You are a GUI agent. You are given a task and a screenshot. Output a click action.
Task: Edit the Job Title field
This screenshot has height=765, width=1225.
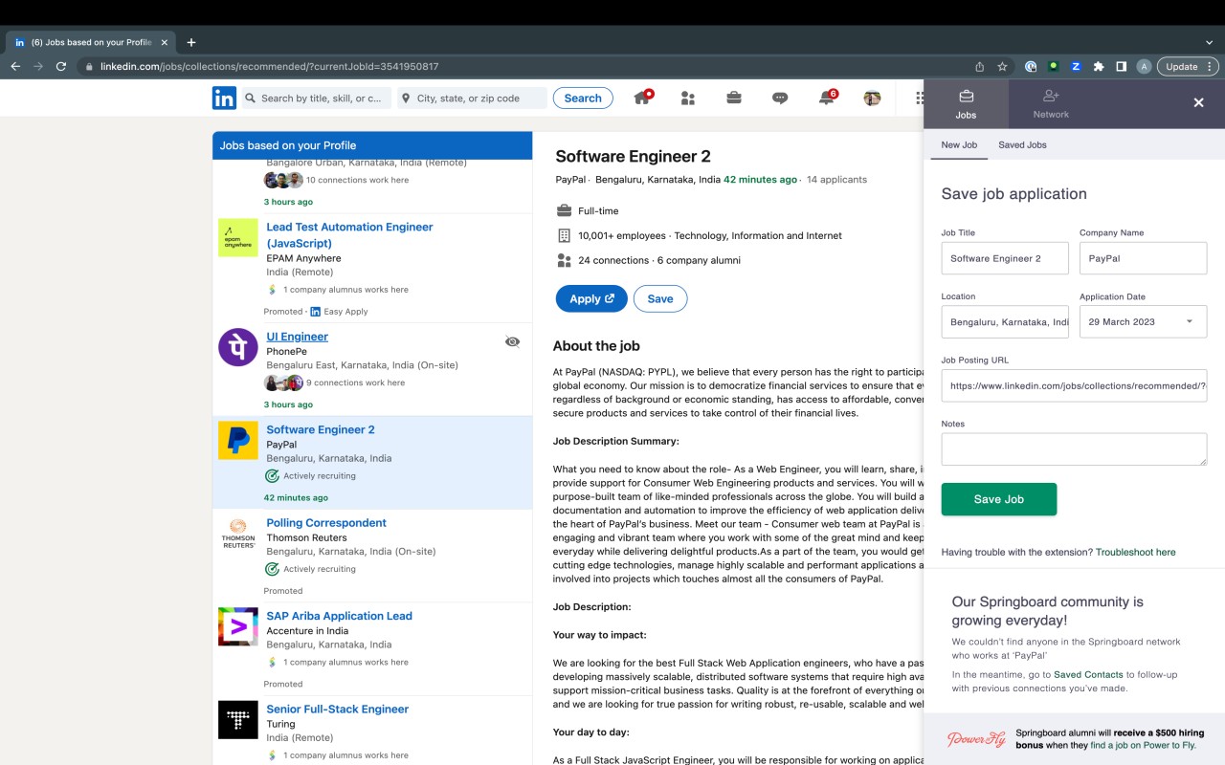coord(1005,258)
